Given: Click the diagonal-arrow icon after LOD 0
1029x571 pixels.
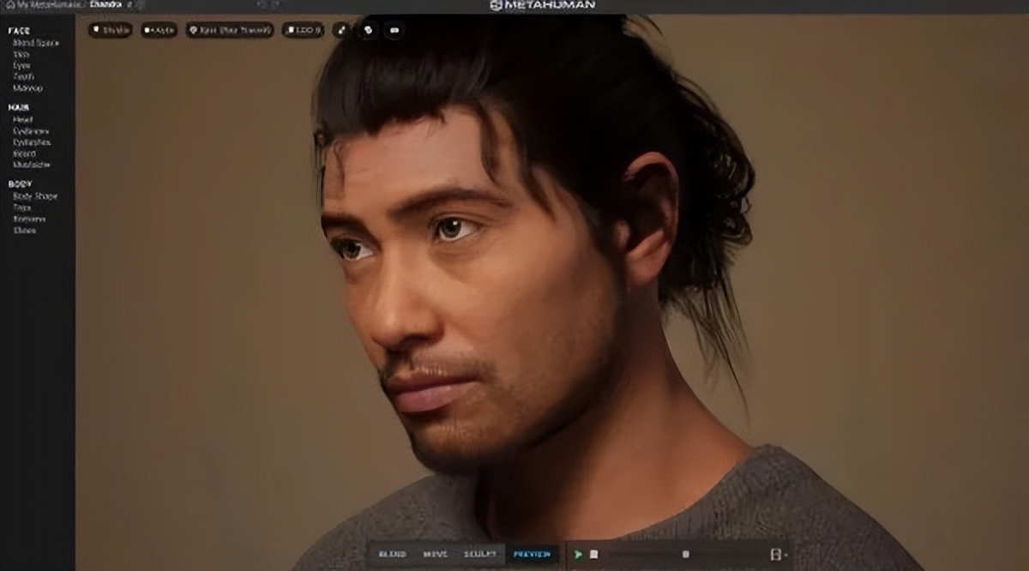Looking at the screenshot, I should tap(341, 30).
